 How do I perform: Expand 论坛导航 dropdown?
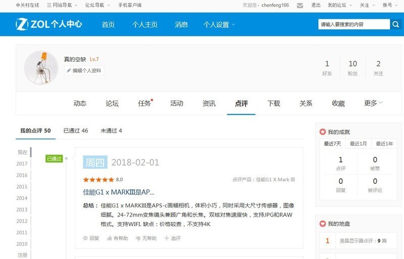109,6
